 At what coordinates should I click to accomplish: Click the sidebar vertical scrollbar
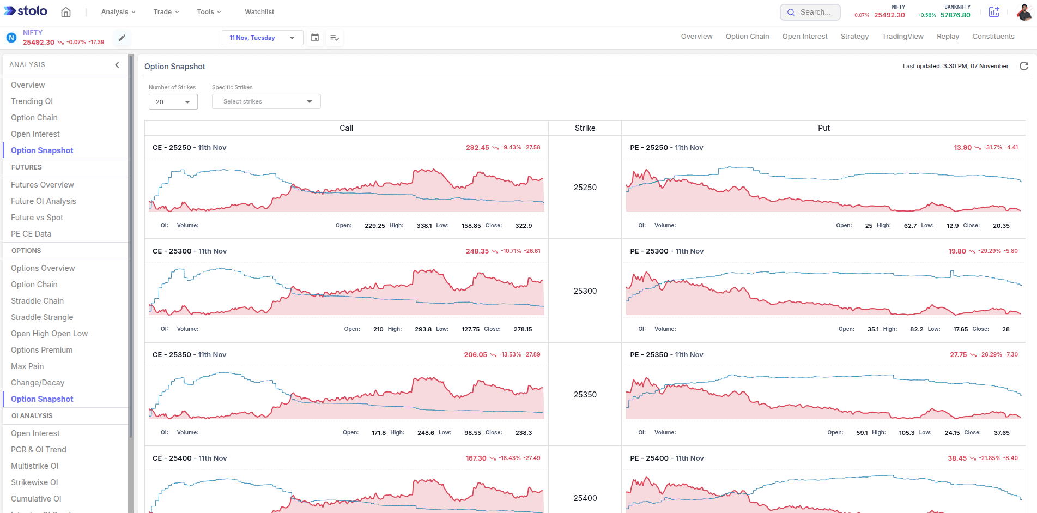click(131, 245)
